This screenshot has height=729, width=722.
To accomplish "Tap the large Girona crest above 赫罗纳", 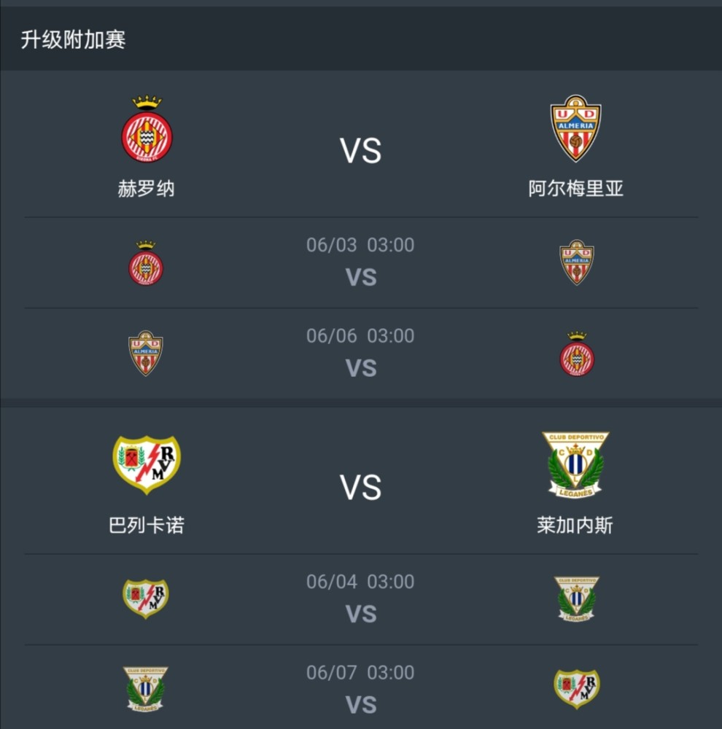I will point(147,129).
